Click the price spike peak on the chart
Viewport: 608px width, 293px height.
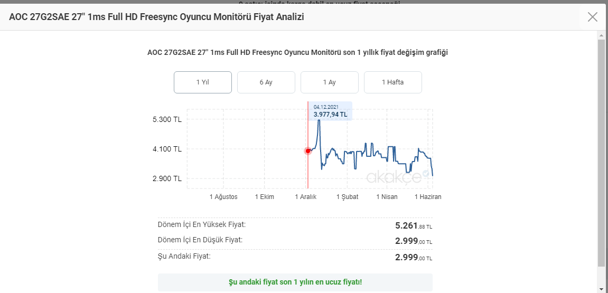click(319, 121)
